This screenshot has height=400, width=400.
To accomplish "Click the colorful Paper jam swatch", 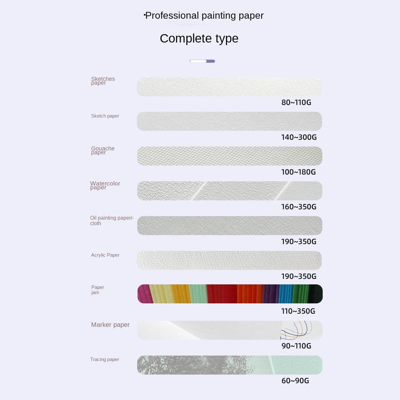I will (x=229, y=294).
